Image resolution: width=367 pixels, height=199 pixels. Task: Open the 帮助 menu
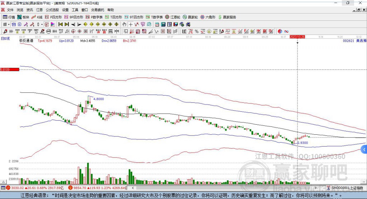click(x=110, y=10)
